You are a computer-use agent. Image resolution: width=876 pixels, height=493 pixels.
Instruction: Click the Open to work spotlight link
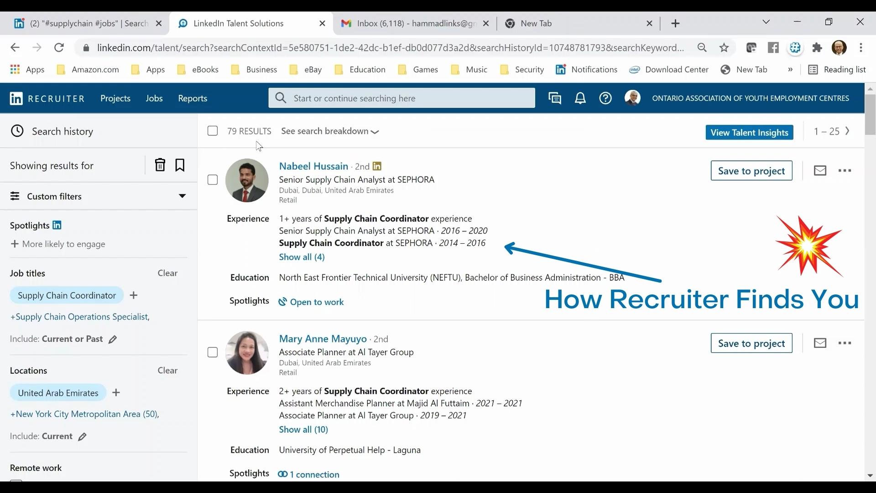pos(311,302)
